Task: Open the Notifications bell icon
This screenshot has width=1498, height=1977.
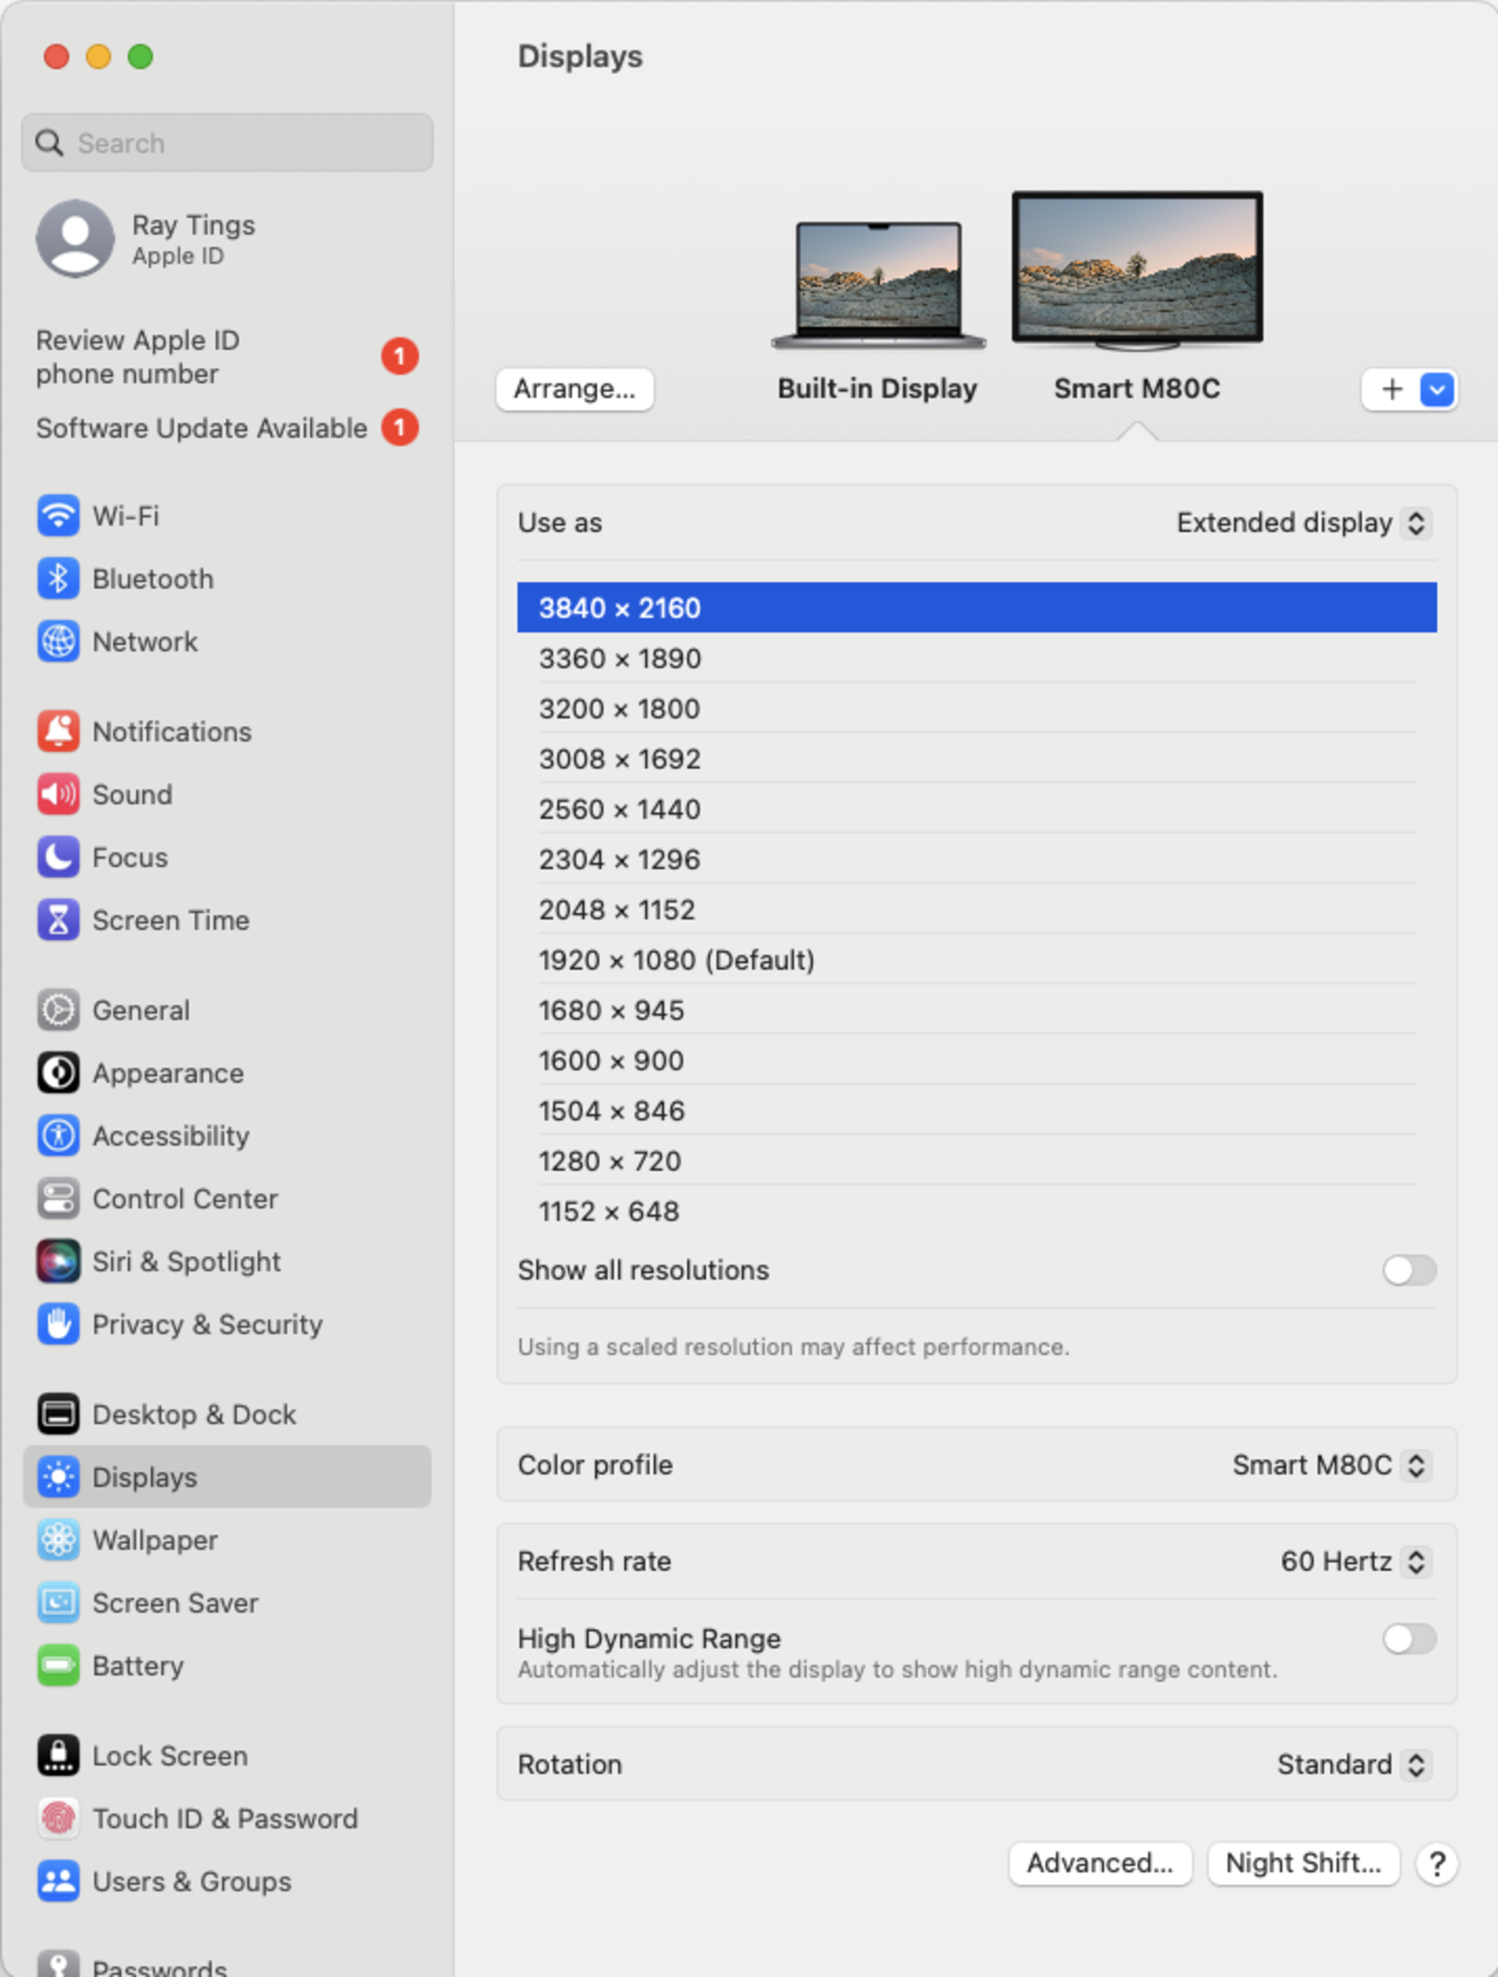Action: point(58,731)
